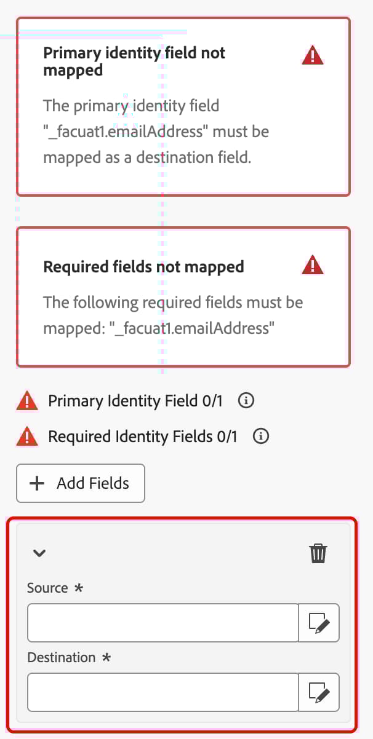The image size is (373, 739).
Task: Focus the Destination input field
Action: point(163,692)
